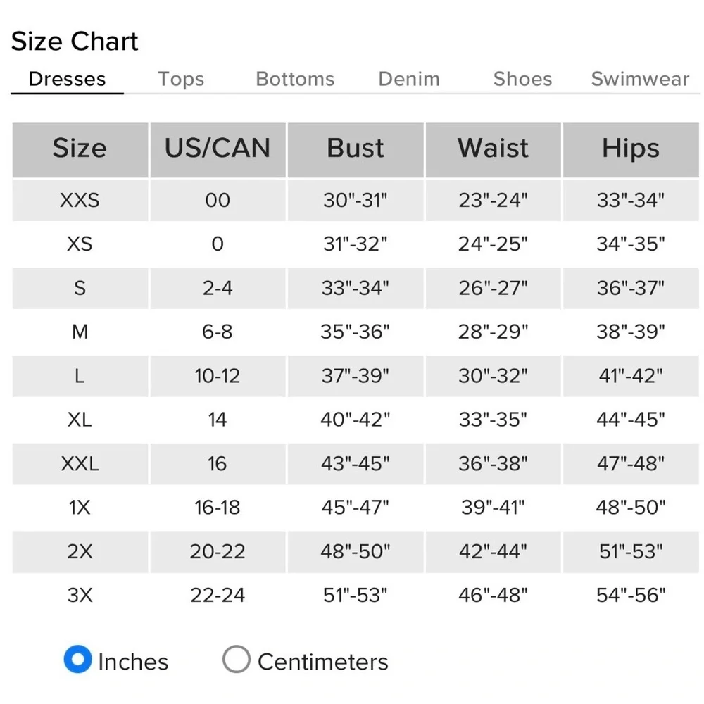Click the Size Chart heading
This screenshot has height=704, width=704.
75,42
